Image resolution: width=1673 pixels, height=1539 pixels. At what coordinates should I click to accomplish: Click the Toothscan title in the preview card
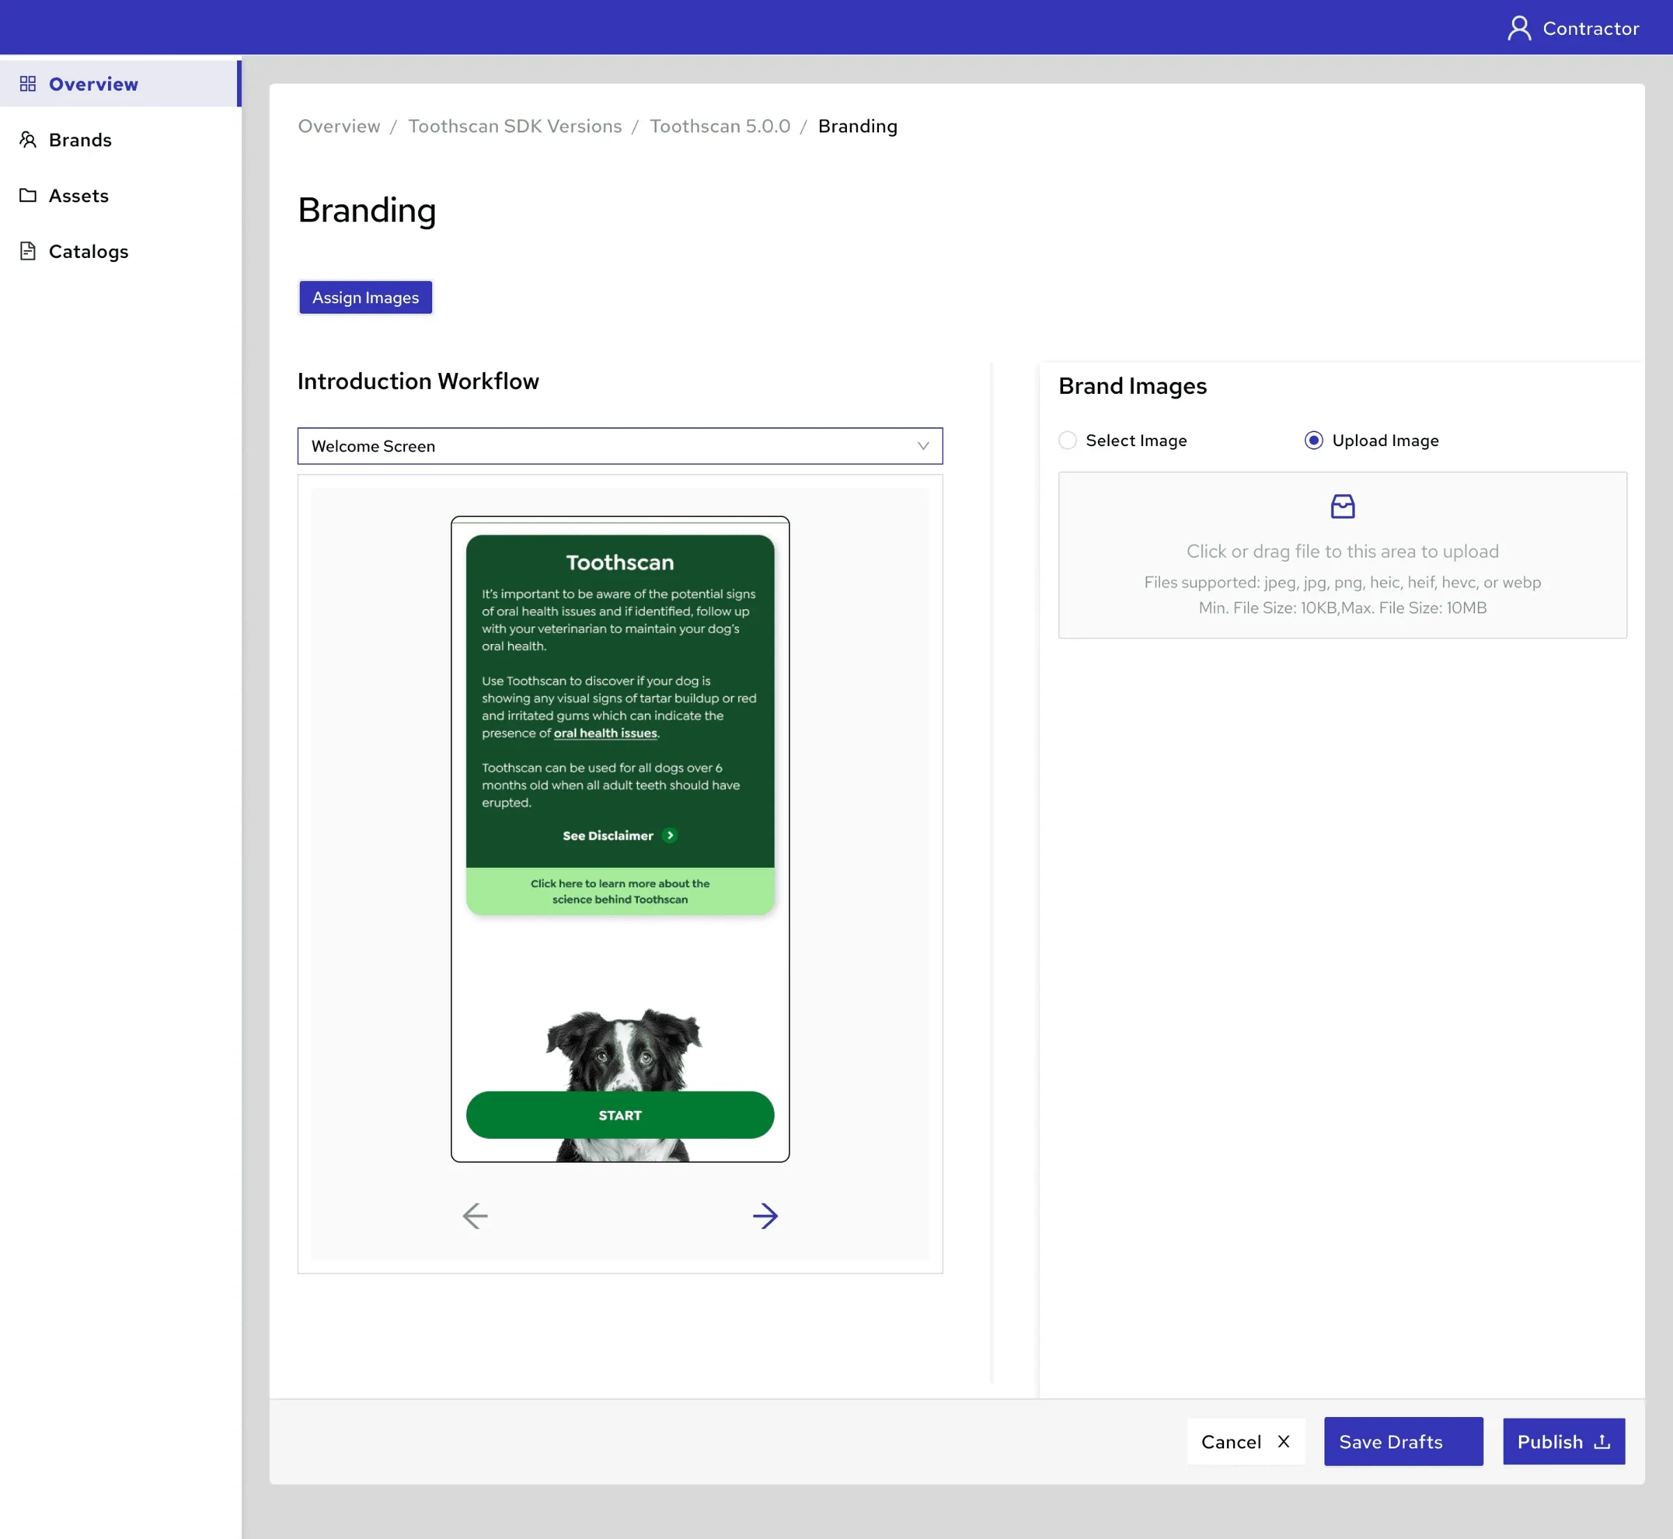pyautogui.click(x=620, y=563)
